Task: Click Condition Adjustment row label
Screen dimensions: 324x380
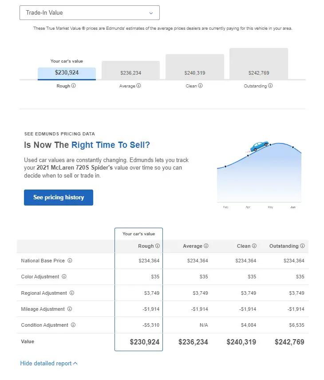Action: pos(44,325)
